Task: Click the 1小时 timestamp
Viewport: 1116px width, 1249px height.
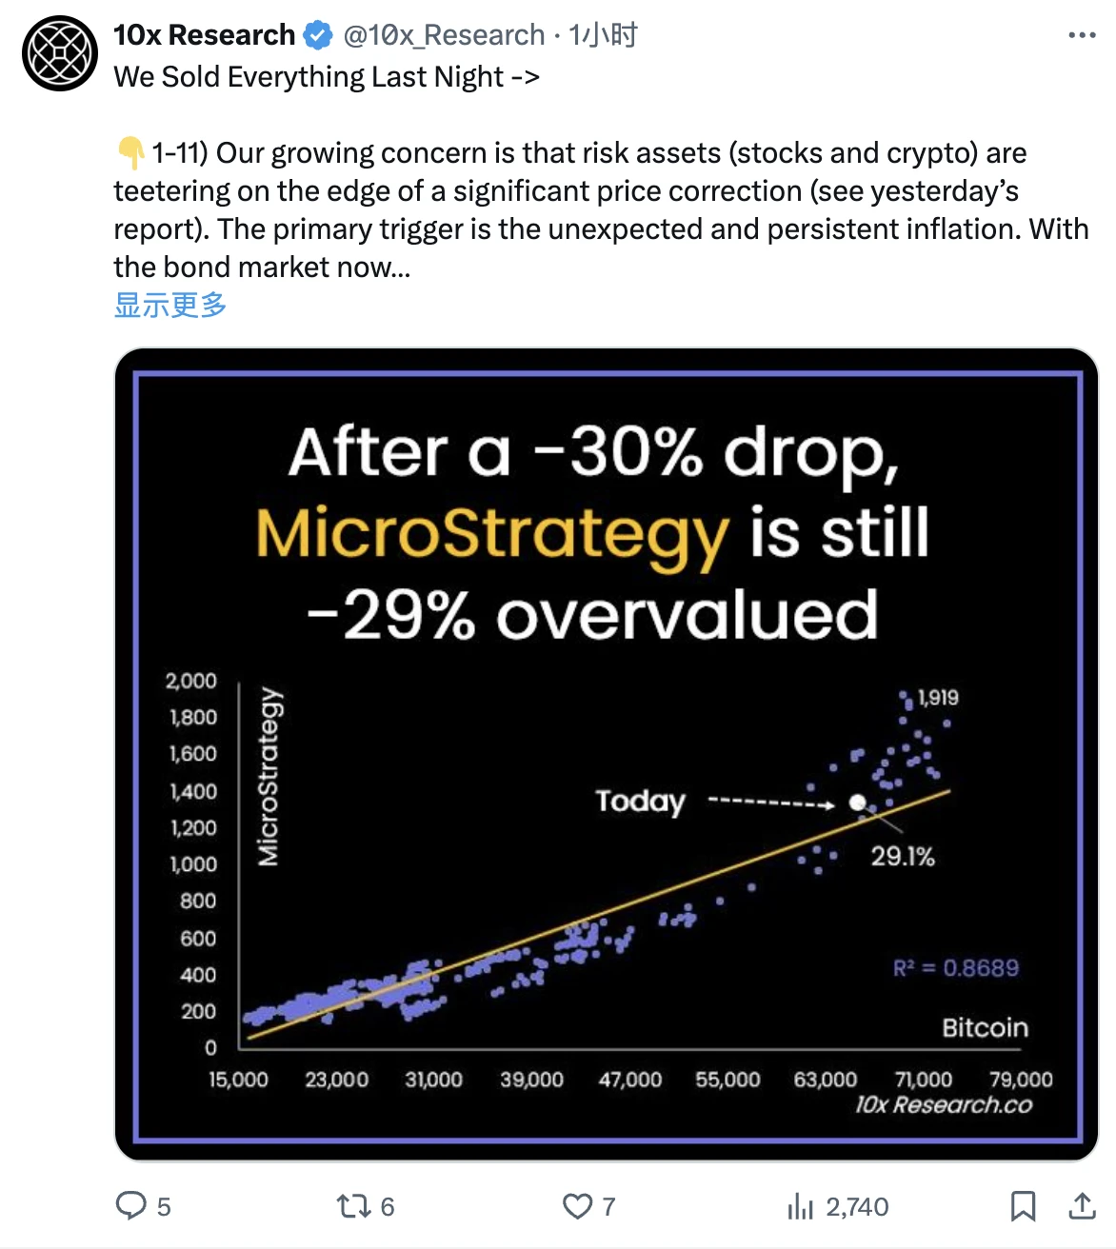Action: [604, 35]
